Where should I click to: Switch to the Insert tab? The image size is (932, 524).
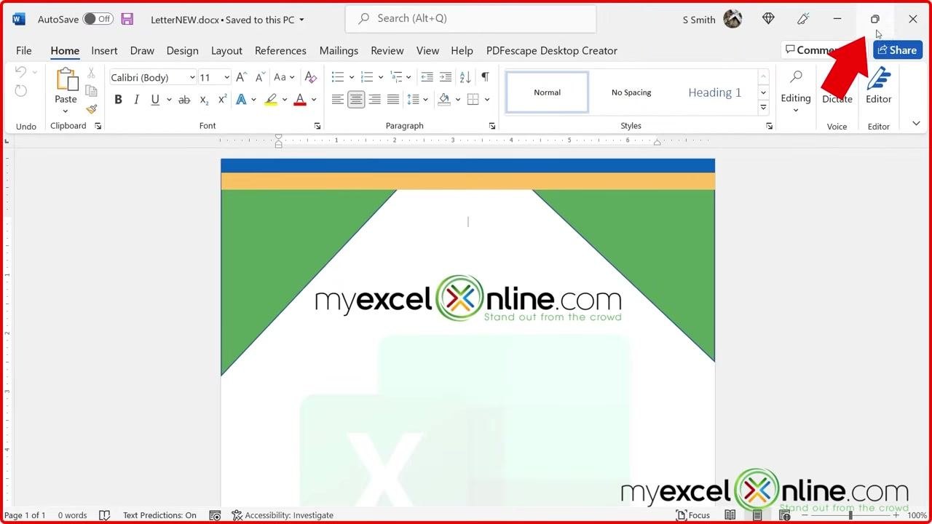tap(104, 50)
